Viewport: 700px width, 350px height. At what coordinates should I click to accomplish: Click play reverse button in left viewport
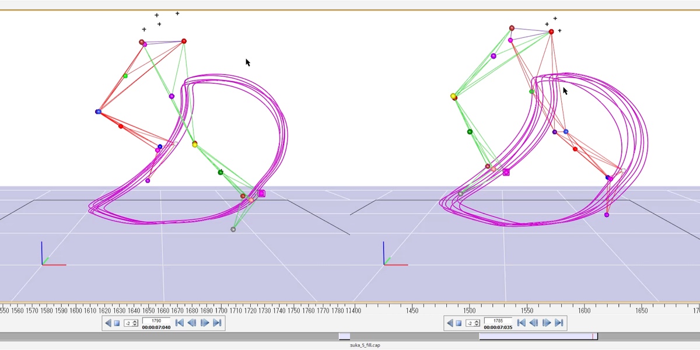[x=108, y=323]
